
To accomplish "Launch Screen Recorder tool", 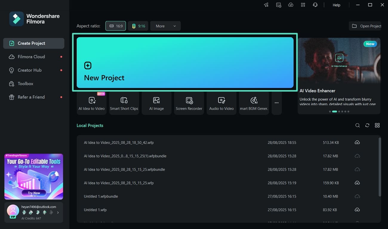I will pos(189,103).
